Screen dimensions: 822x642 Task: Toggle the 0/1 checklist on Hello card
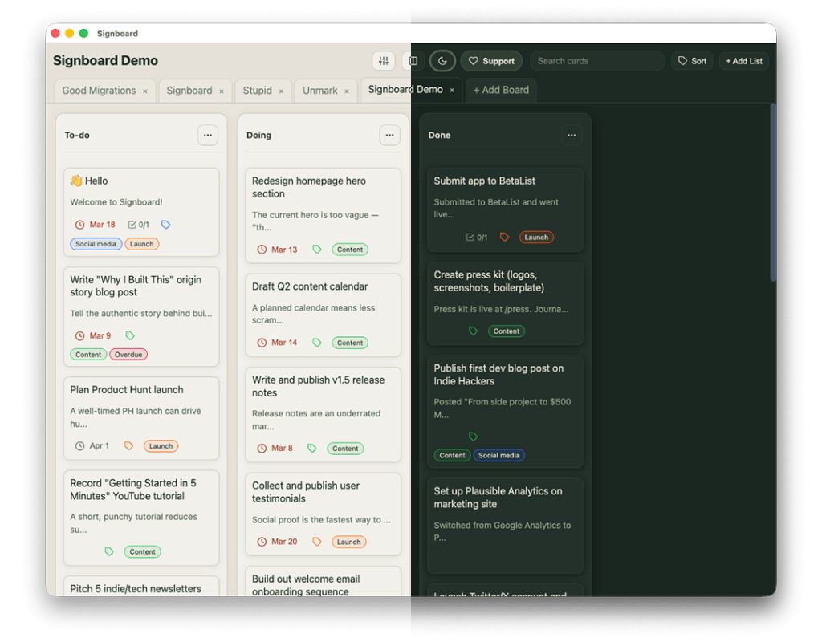pyautogui.click(x=139, y=225)
